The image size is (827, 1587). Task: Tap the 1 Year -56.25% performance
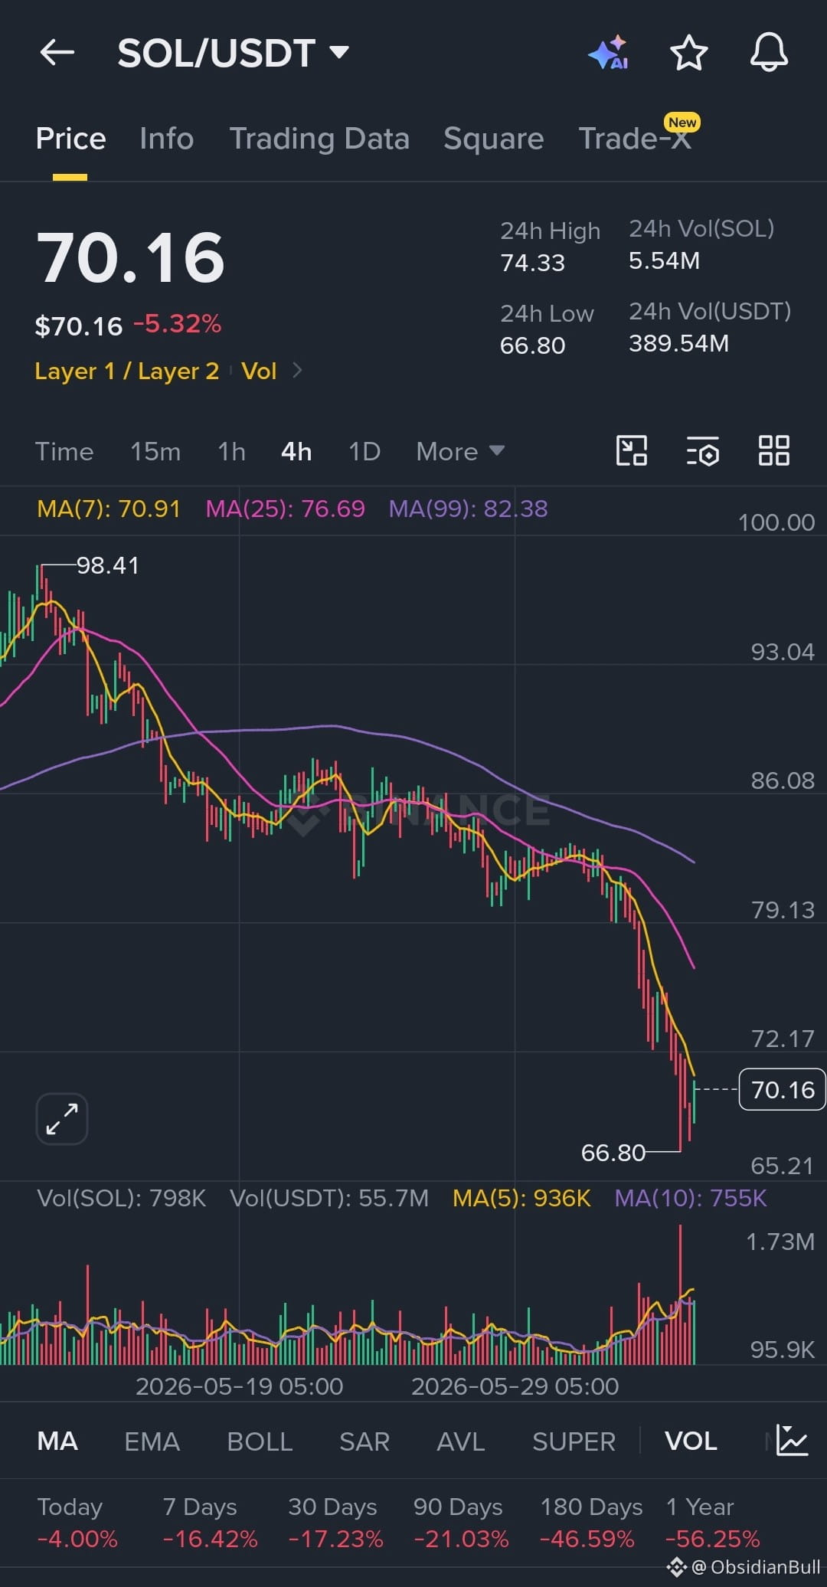(x=713, y=1523)
